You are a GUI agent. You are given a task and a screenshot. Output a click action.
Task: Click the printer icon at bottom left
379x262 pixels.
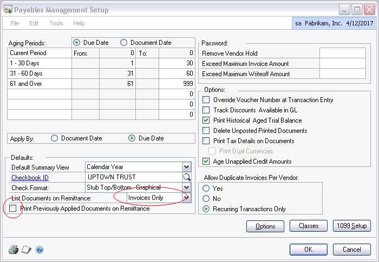pos(14,250)
